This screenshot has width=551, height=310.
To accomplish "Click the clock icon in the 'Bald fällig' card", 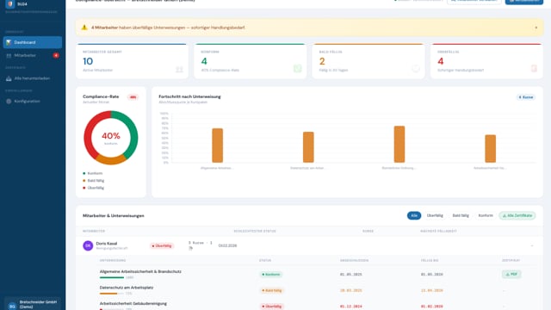I will [x=416, y=69].
